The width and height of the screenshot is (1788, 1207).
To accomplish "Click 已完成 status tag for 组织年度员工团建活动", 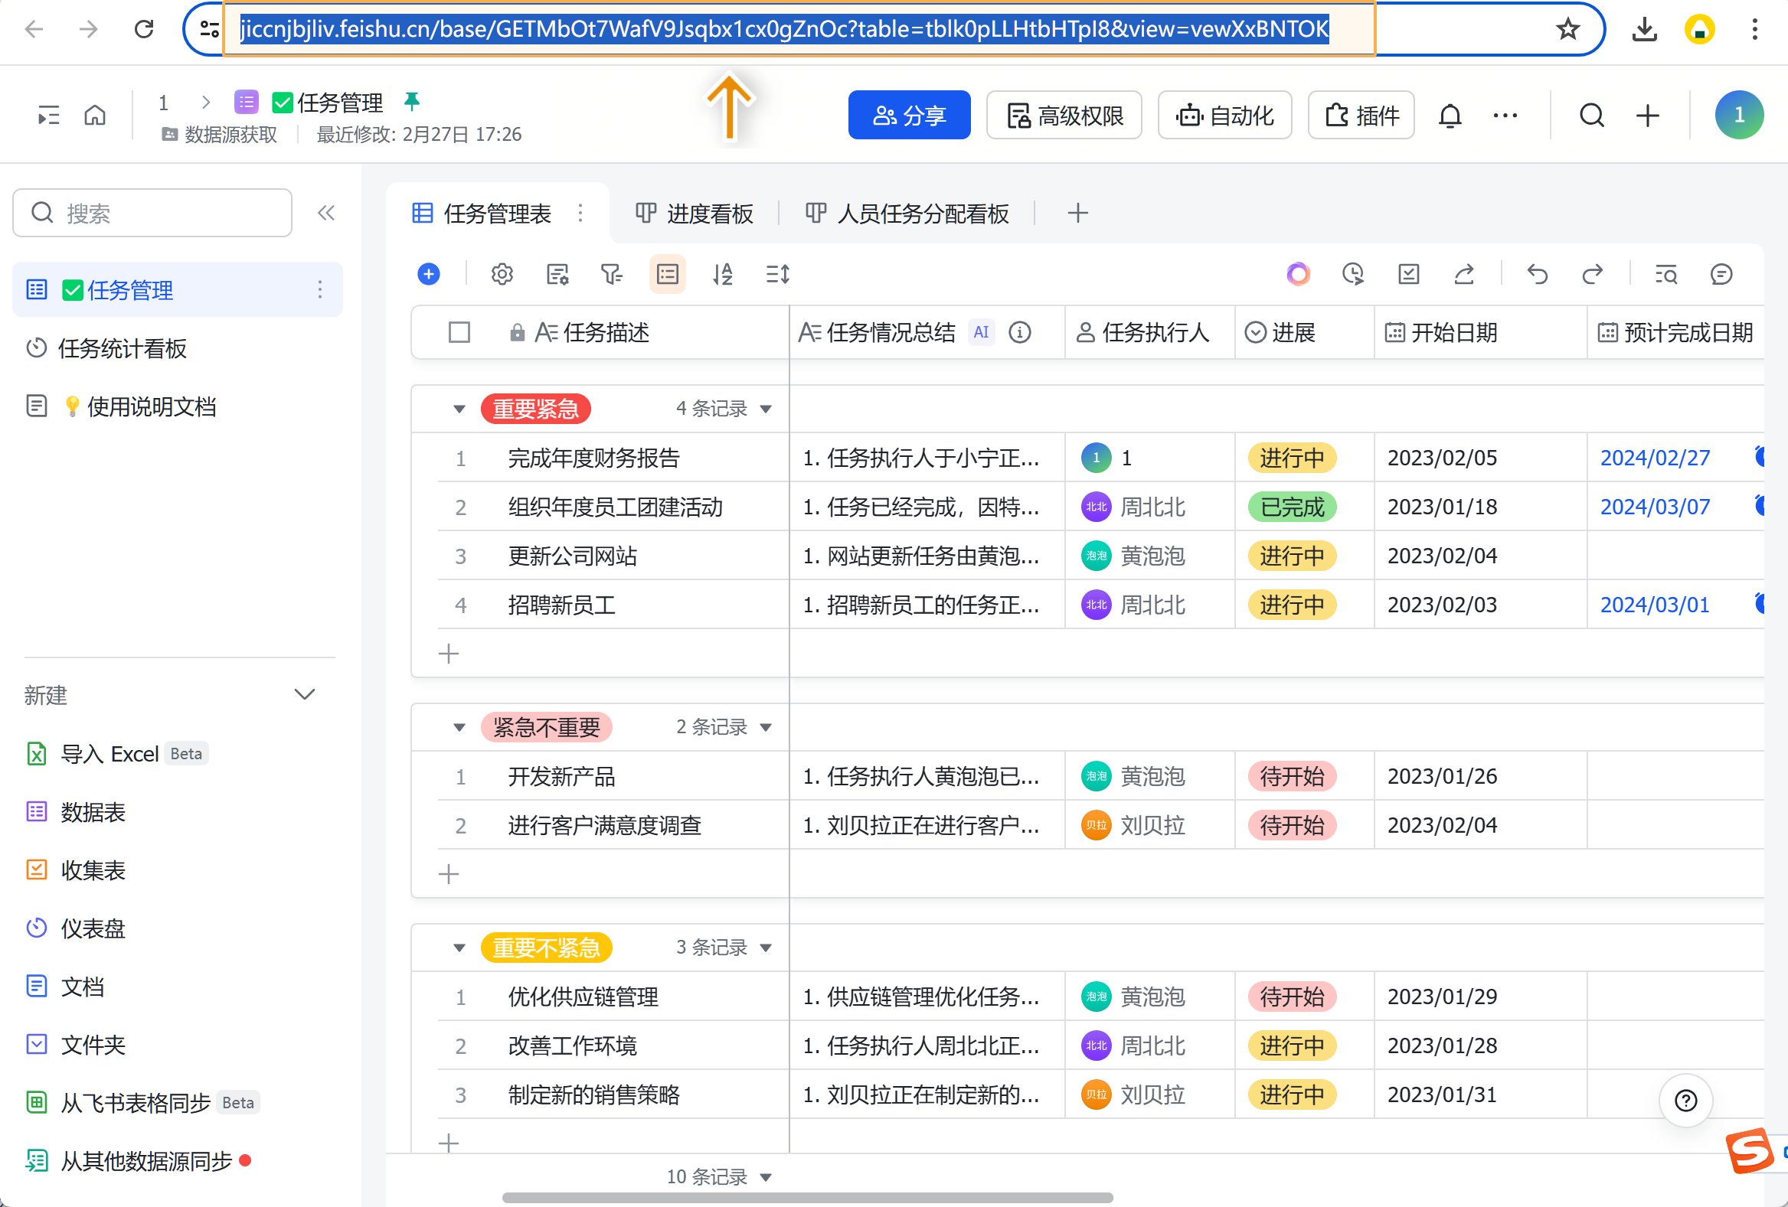I will 1293,507.
